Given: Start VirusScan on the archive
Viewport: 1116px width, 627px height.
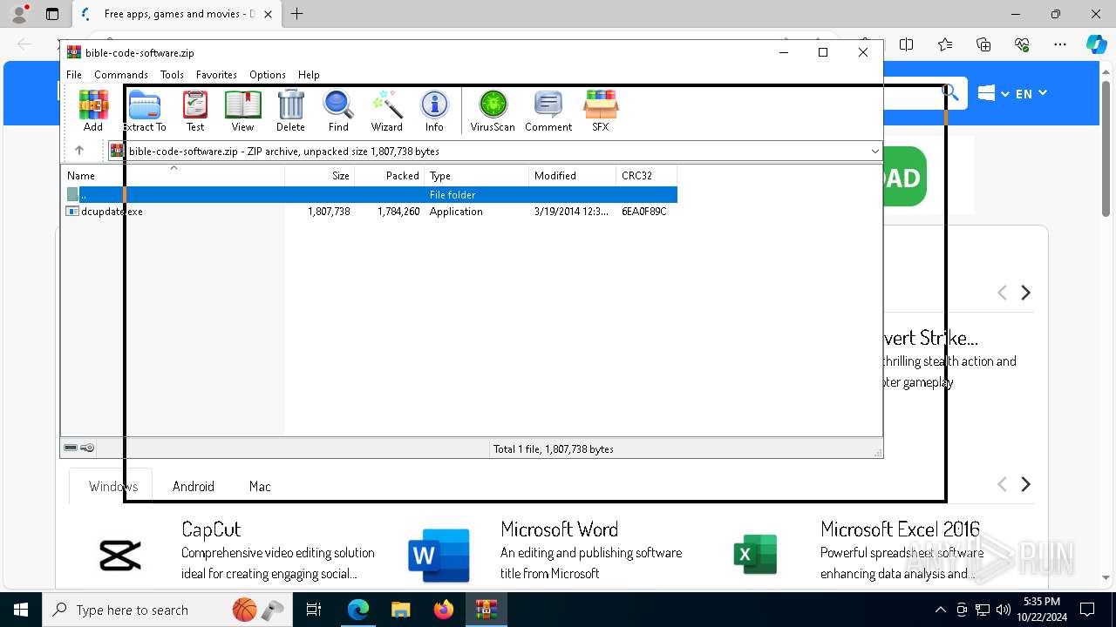Looking at the screenshot, I should click(x=493, y=111).
